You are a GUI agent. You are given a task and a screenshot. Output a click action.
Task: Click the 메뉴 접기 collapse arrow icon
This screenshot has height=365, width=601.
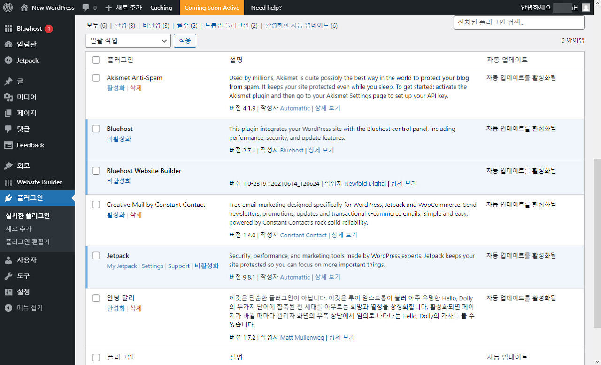click(8, 308)
